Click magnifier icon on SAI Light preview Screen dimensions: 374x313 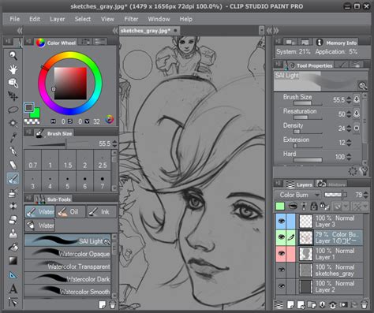tap(362, 86)
